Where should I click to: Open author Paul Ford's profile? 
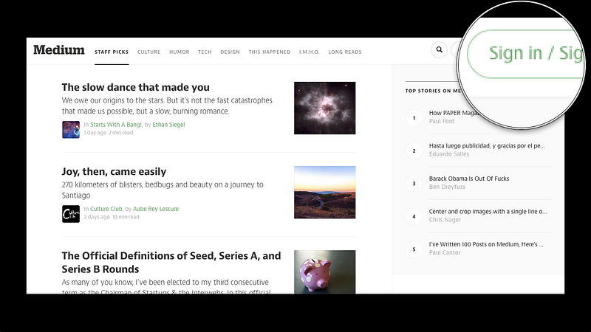pos(442,121)
